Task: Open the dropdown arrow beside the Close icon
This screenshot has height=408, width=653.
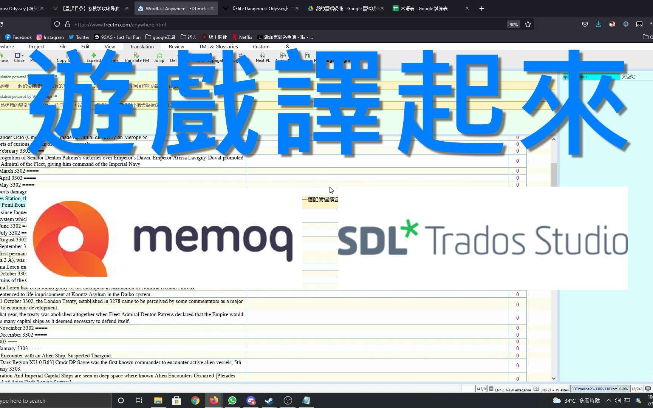Action: 23,56
